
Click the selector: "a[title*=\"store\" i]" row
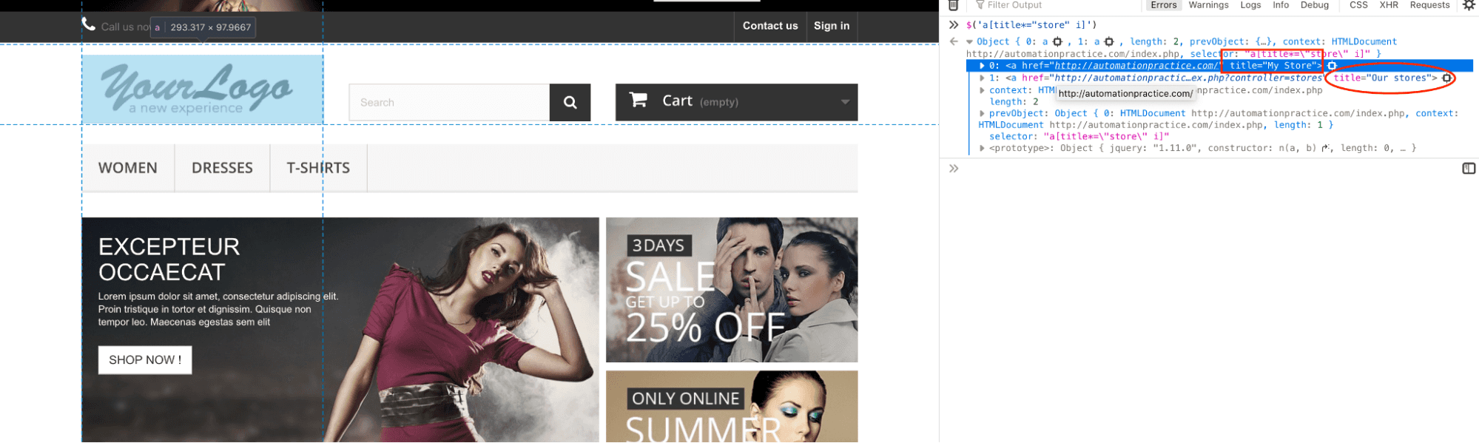pos(1079,137)
